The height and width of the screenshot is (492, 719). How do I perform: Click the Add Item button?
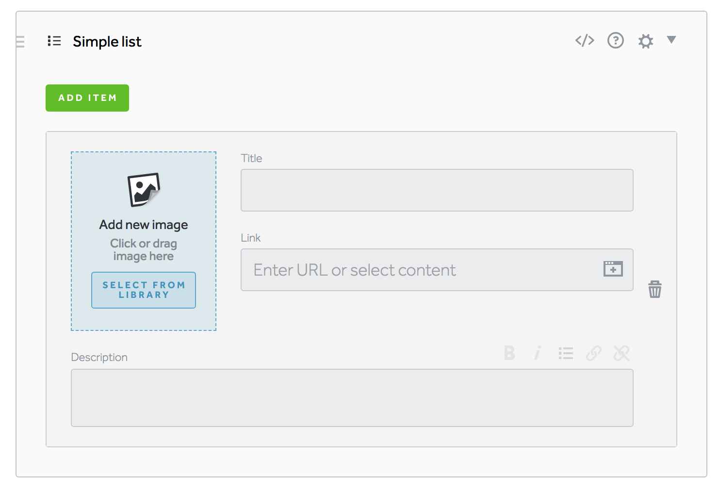87,98
